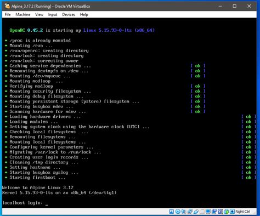260x216 pixels.
Task: Click the USB devices status icon
Action: 196,212
